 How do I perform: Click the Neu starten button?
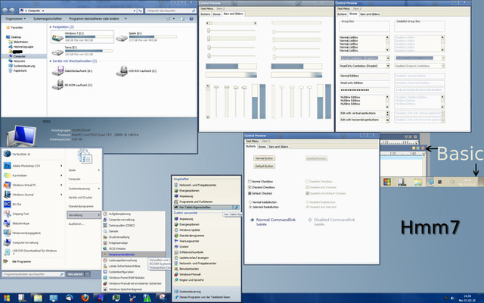[x=76, y=274]
